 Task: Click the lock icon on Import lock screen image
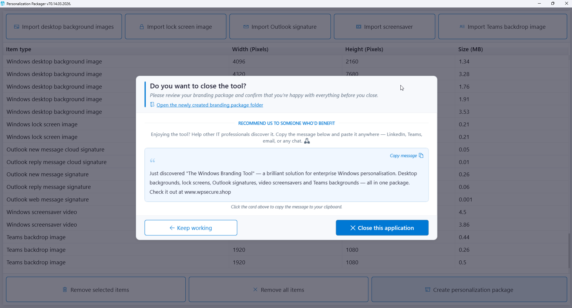click(142, 27)
